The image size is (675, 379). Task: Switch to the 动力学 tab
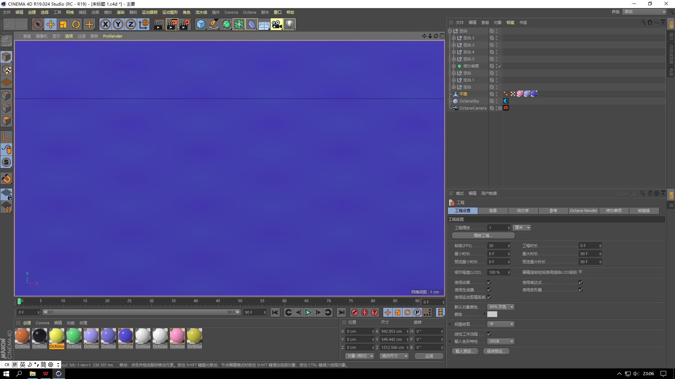pyautogui.click(x=523, y=211)
